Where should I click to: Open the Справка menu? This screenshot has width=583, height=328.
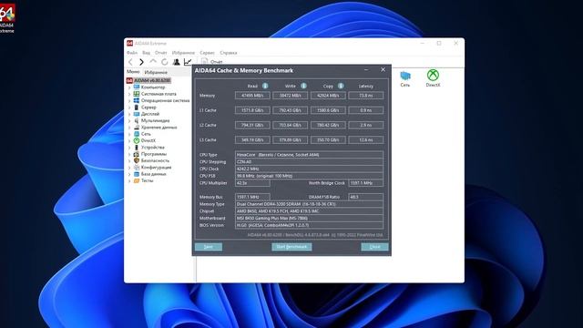229,53
